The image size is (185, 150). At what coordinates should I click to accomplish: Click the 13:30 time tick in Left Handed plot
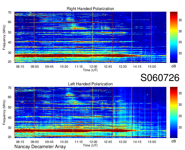[123, 142]
